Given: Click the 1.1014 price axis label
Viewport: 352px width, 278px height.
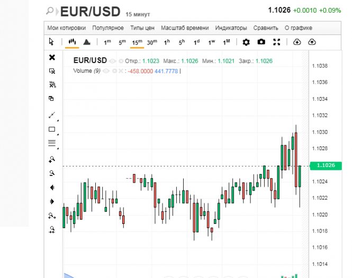Looking at the screenshot, I should [x=320, y=264].
